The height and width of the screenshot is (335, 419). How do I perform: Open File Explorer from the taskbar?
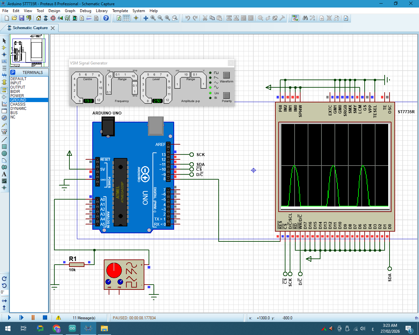click(x=104, y=328)
